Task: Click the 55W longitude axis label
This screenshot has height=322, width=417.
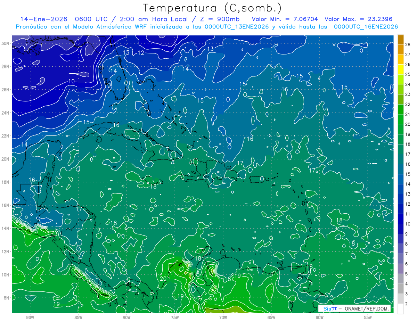Action: click(x=368, y=317)
